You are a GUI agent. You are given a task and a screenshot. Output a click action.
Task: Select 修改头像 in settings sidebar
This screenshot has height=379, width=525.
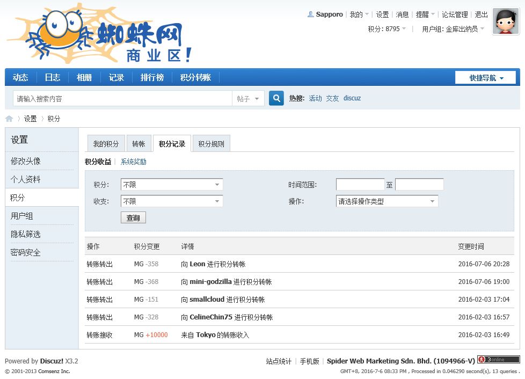pos(26,161)
